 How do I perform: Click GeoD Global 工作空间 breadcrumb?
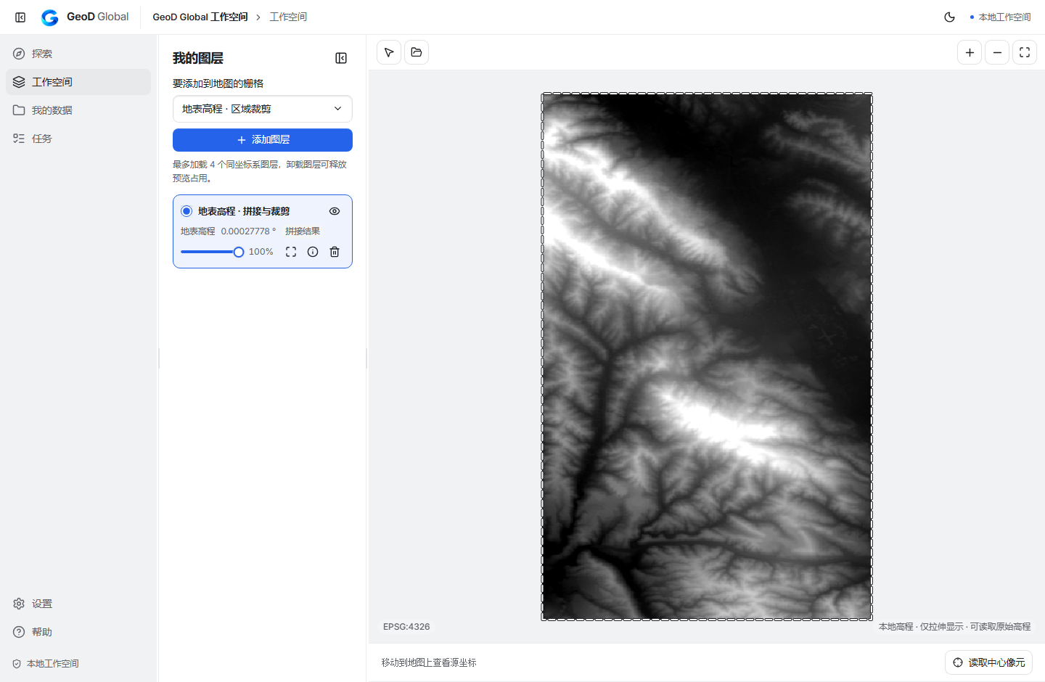200,17
